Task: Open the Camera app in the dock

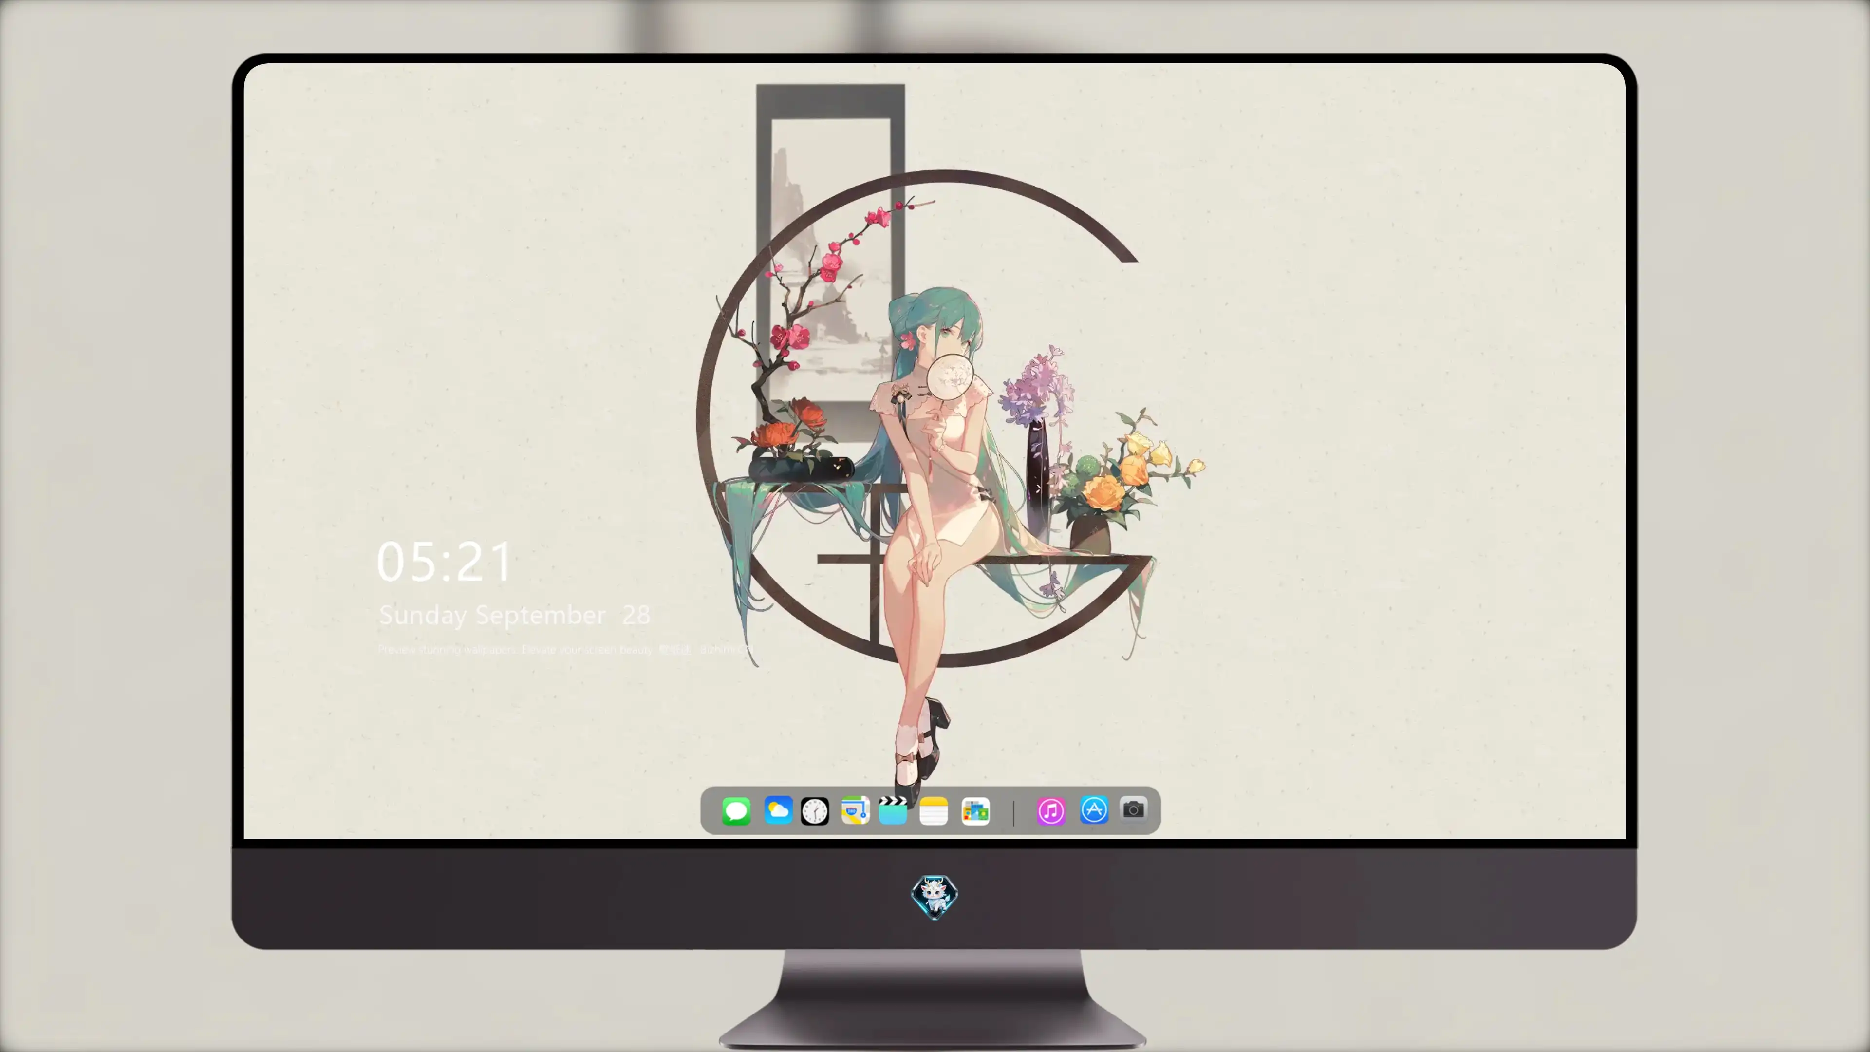Action: tap(1133, 809)
